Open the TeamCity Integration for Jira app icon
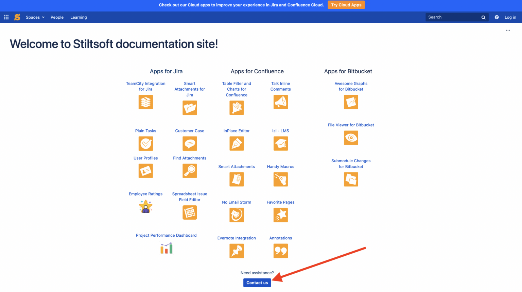The image size is (522, 292). (x=146, y=102)
